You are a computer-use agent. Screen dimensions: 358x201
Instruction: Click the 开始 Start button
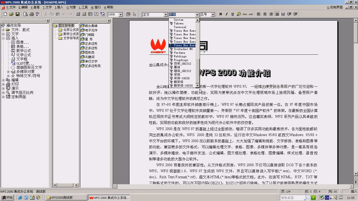7,198
